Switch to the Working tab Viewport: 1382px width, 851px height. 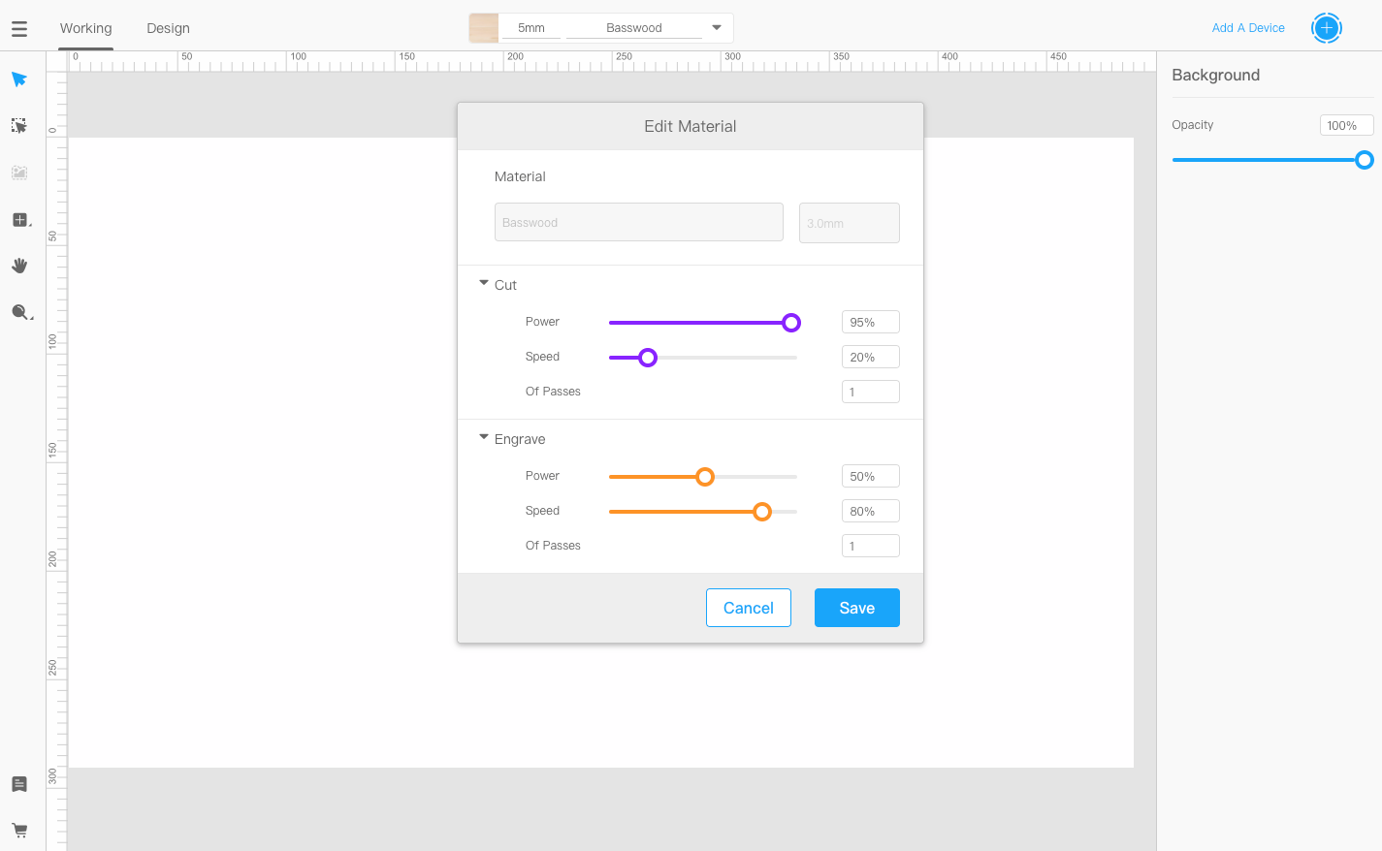point(85,28)
